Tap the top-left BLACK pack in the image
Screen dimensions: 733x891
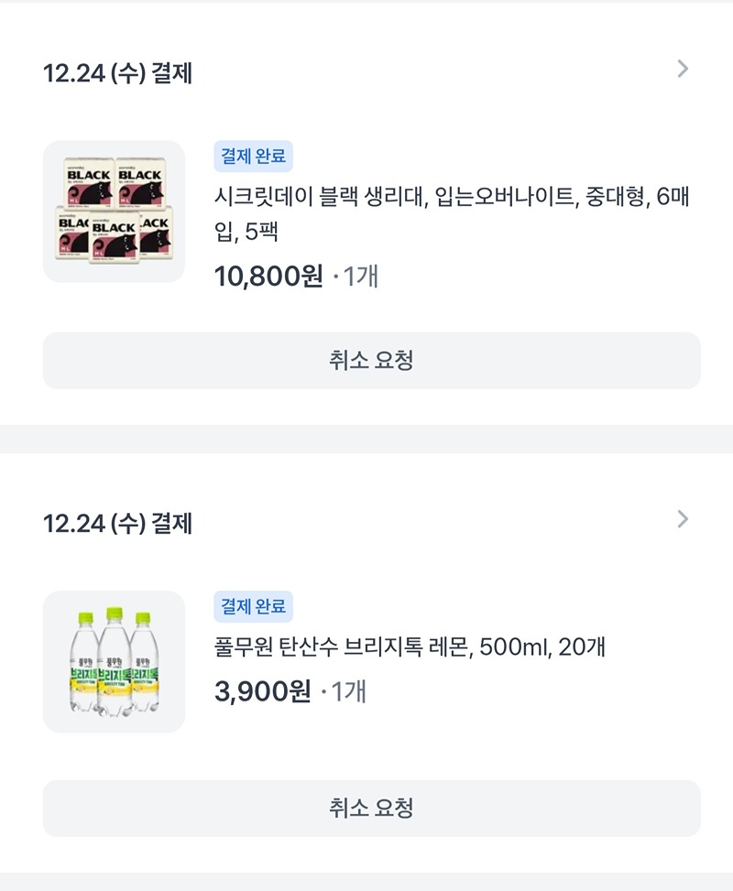point(86,180)
